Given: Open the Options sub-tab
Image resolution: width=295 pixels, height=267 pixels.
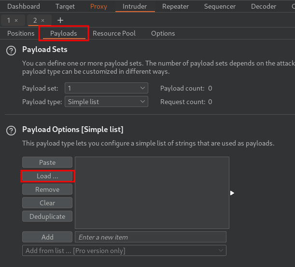Looking at the screenshot, I should pyautogui.click(x=163, y=33).
